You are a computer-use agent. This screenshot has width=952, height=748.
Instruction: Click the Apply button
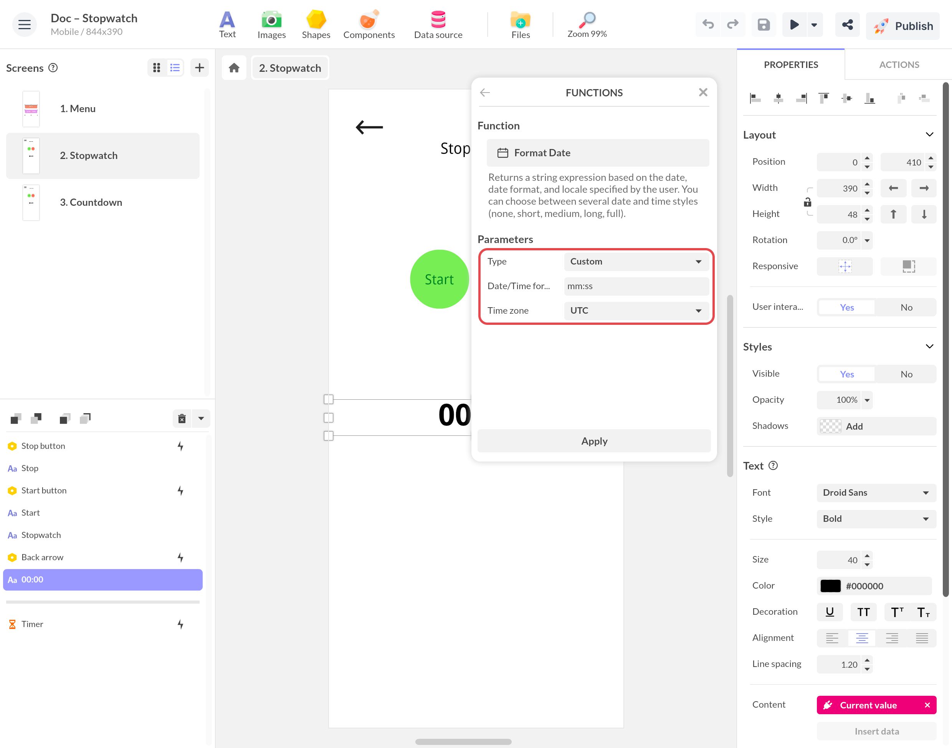(x=594, y=441)
